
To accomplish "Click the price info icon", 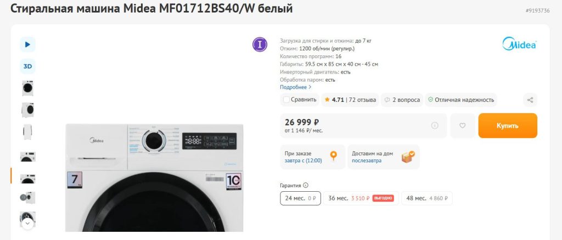I will (x=435, y=125).
